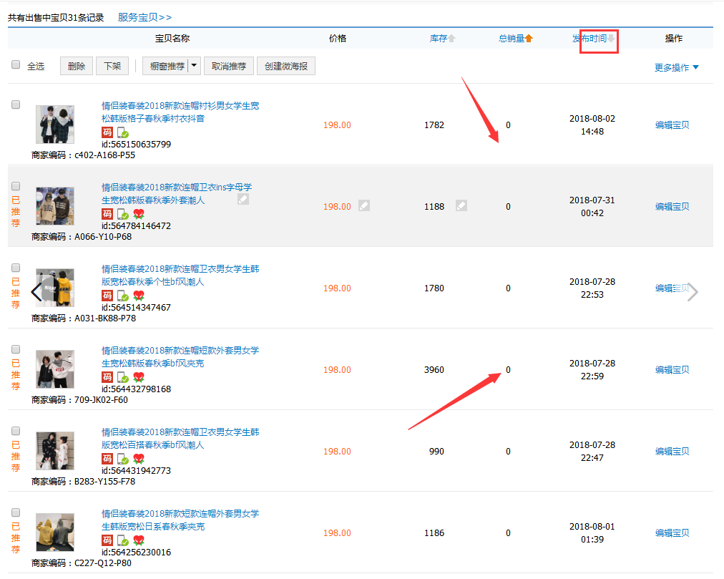This screenshot has height=579, width=724.
Task: Toggle the 全选 select-all checkbox
Action: click(x=16, y=65)
